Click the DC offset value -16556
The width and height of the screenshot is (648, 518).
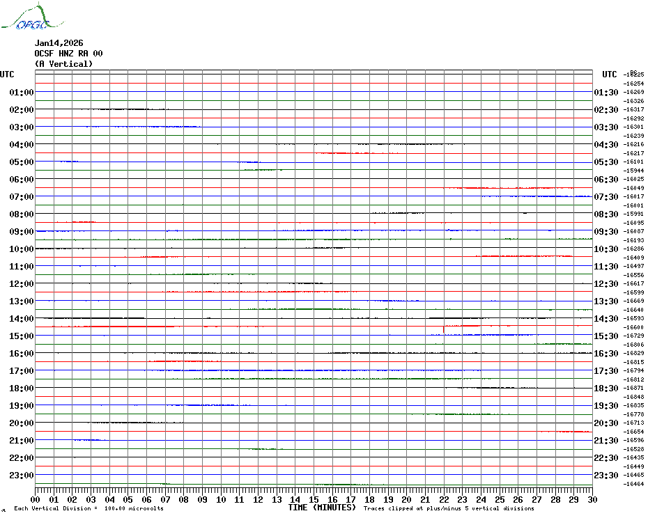pos(633,275)
